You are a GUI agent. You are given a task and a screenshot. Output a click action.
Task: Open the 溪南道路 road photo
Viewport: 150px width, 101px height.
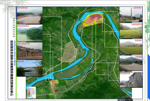131,63
